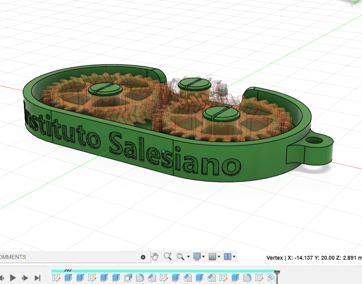The width and height of the screenshot is (362, 284).
Task: Click the plus button in Comments panel
Action: [x=143, y=257]
